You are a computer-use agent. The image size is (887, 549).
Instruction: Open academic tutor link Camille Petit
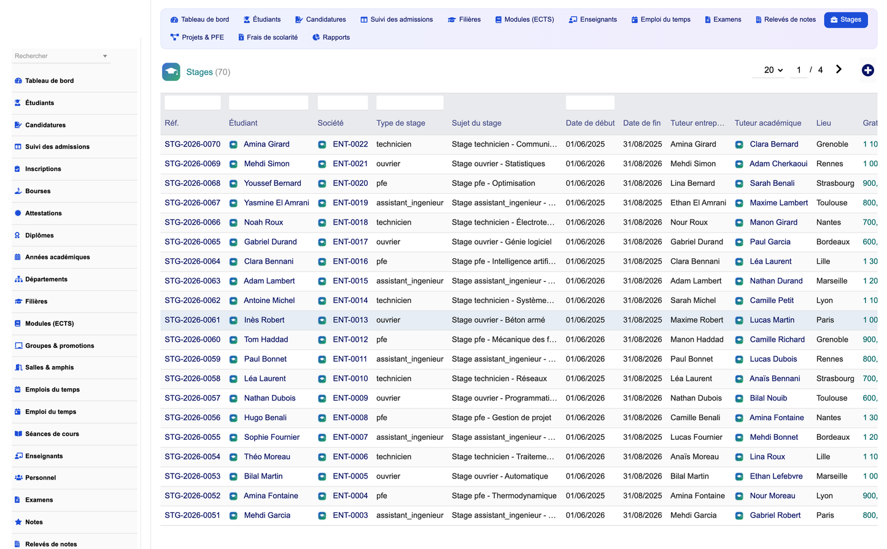point(772,301)
